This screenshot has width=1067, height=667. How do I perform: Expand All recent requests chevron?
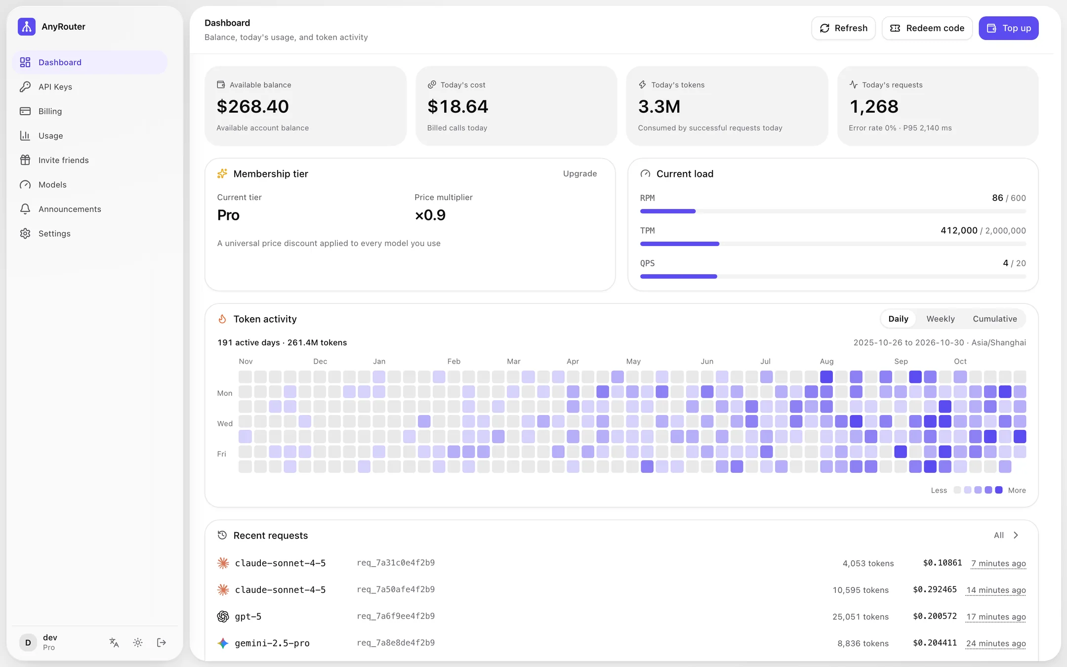tap(1016, 535)
